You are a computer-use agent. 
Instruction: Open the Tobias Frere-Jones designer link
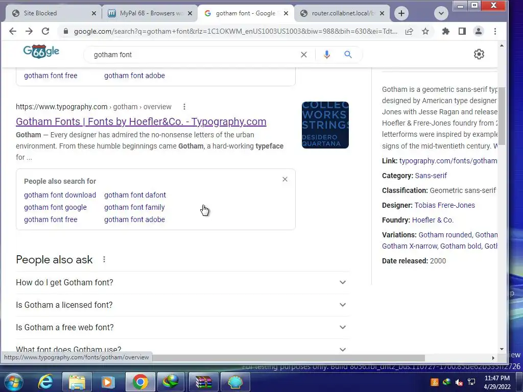(445, 205)
